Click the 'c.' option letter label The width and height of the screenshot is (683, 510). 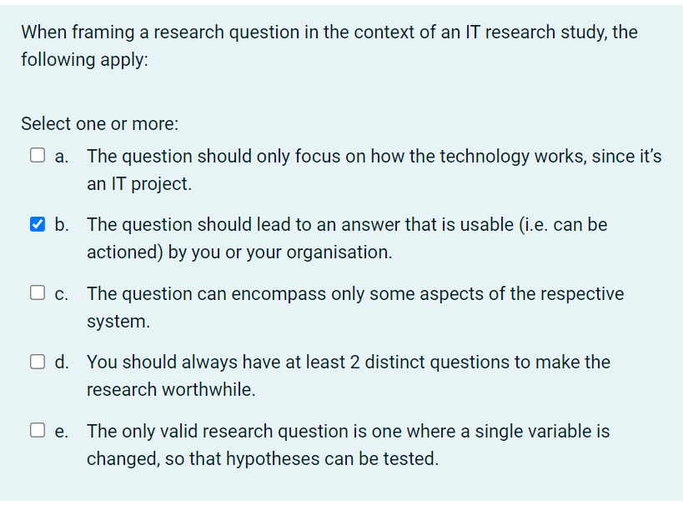click(62, 295)
